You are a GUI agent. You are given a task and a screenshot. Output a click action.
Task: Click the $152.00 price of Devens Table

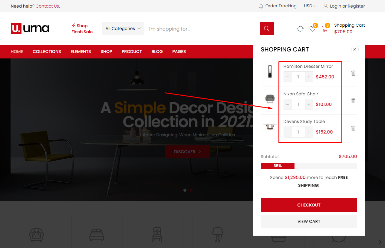click(x=324, y=132)
